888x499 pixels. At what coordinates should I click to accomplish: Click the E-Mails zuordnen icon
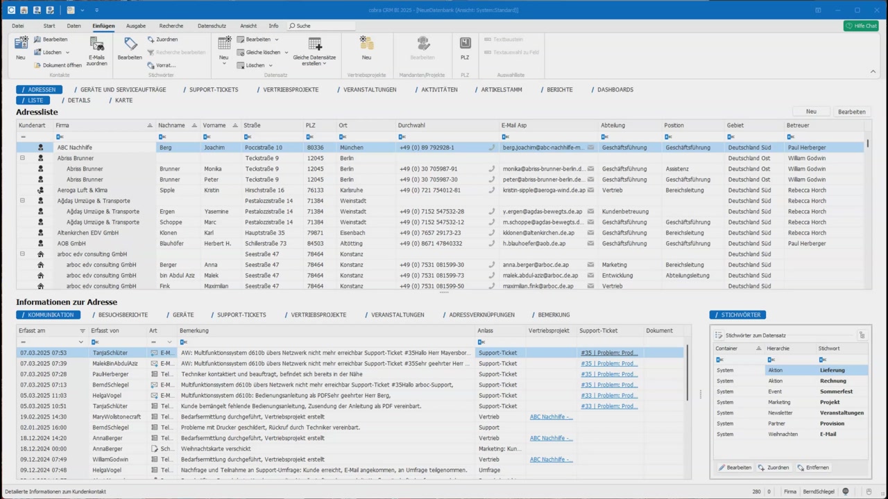pos(96,45)
